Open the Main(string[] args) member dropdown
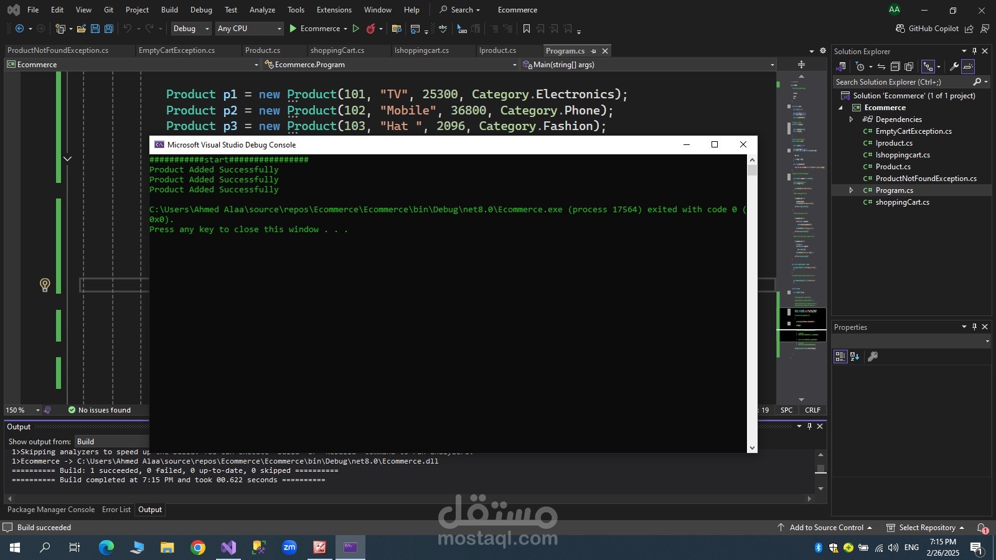Viewport: 996px width, 560px height. (648, 65)
